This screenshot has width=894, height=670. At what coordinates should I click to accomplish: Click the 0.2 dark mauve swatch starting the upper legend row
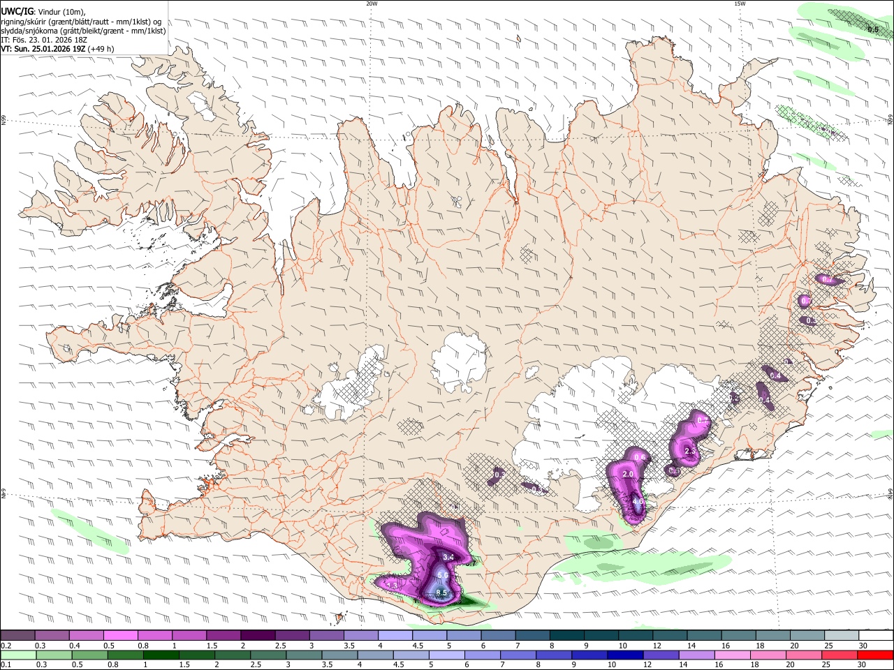[17, 635]
